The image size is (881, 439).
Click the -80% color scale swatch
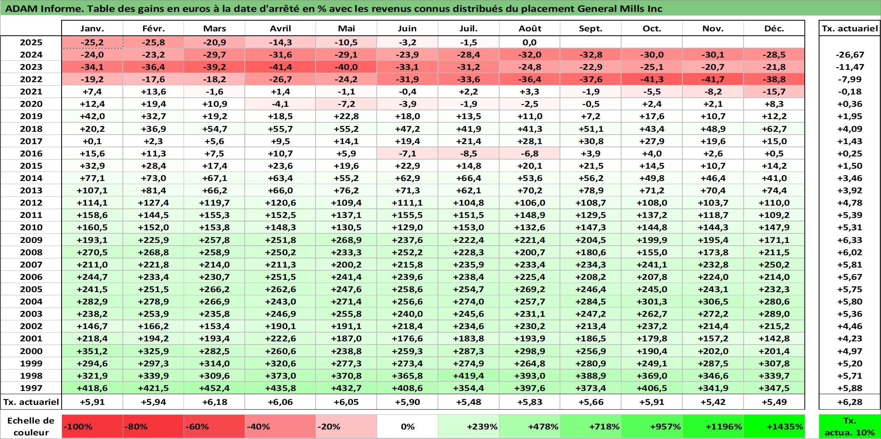153,427
